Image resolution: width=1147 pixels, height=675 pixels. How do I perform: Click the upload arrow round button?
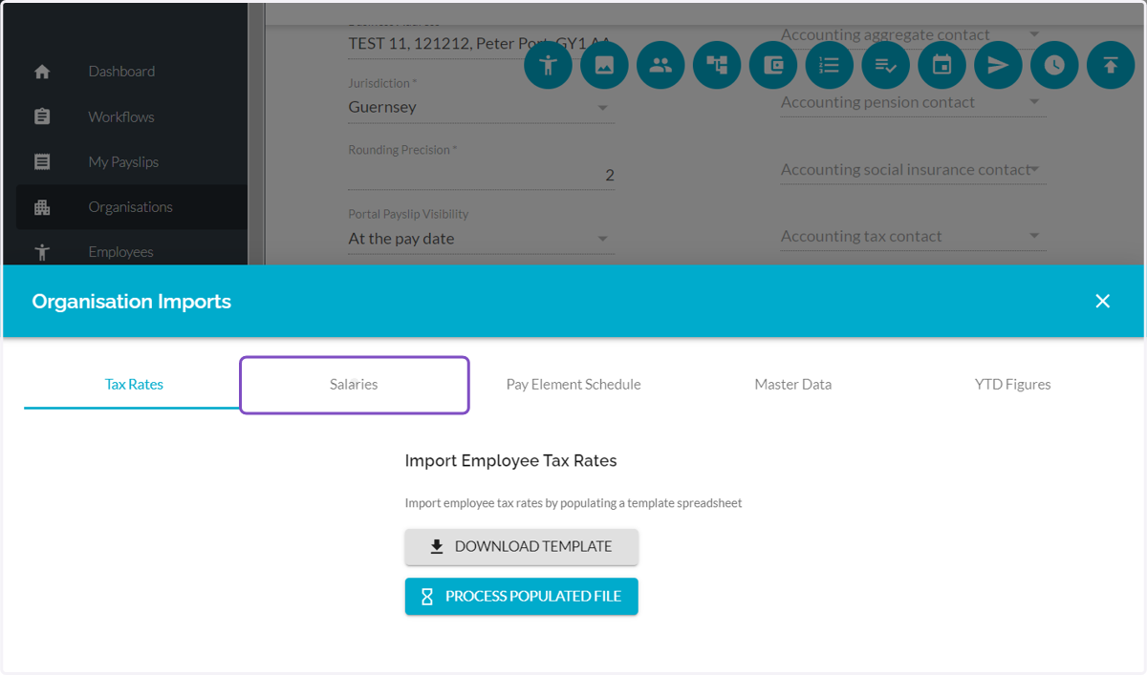(x=1111, y=65)
